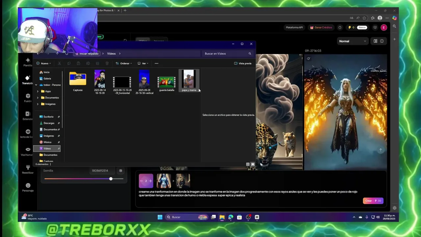The width and height of the screenshot is (421, 237).
Task: Open CapCut from the taskbar
Action: pyautogui.click(x=257, y=217)
